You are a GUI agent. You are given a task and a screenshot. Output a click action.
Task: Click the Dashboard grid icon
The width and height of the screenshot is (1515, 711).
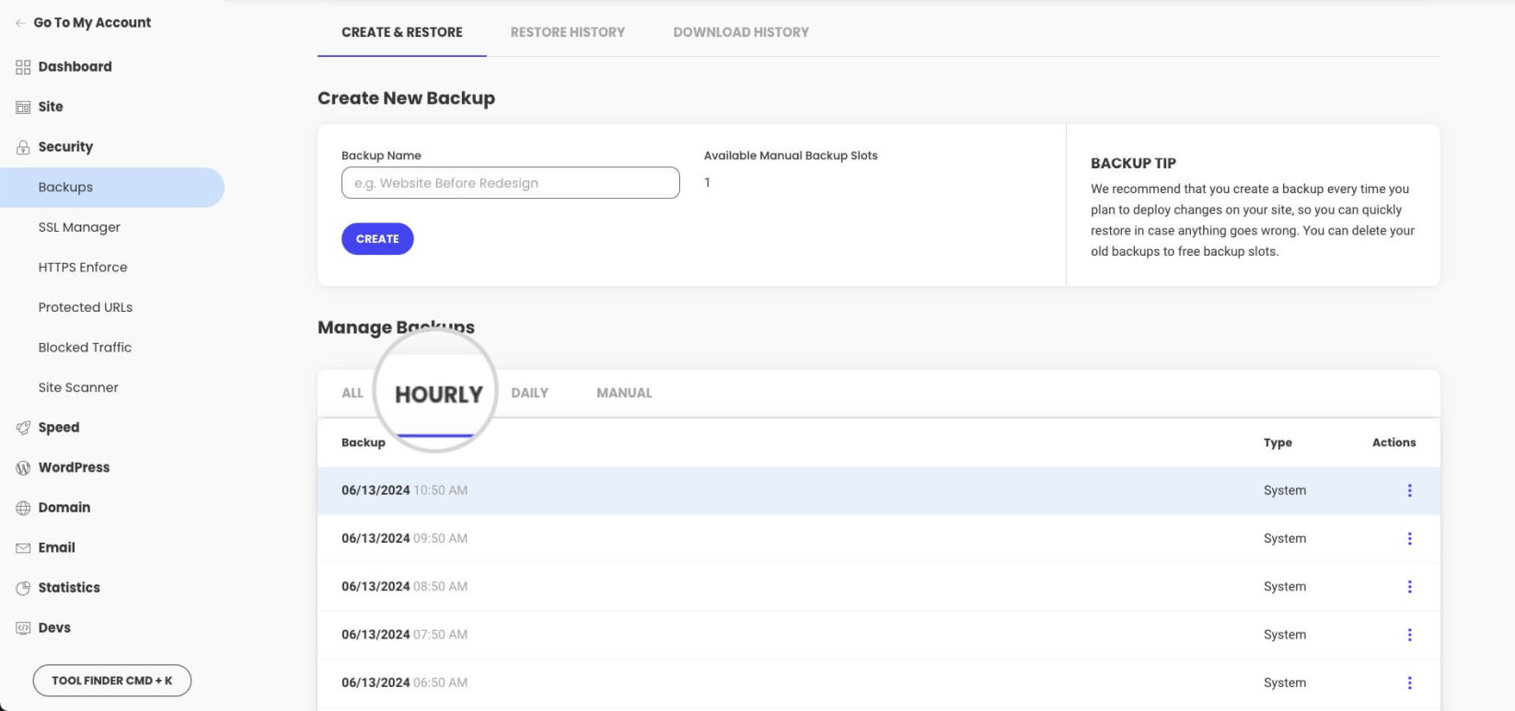pyautogui.click(x=23, y=67)
